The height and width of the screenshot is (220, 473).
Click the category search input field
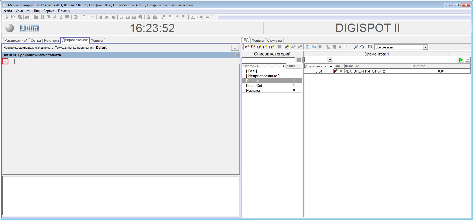point(269,60)
